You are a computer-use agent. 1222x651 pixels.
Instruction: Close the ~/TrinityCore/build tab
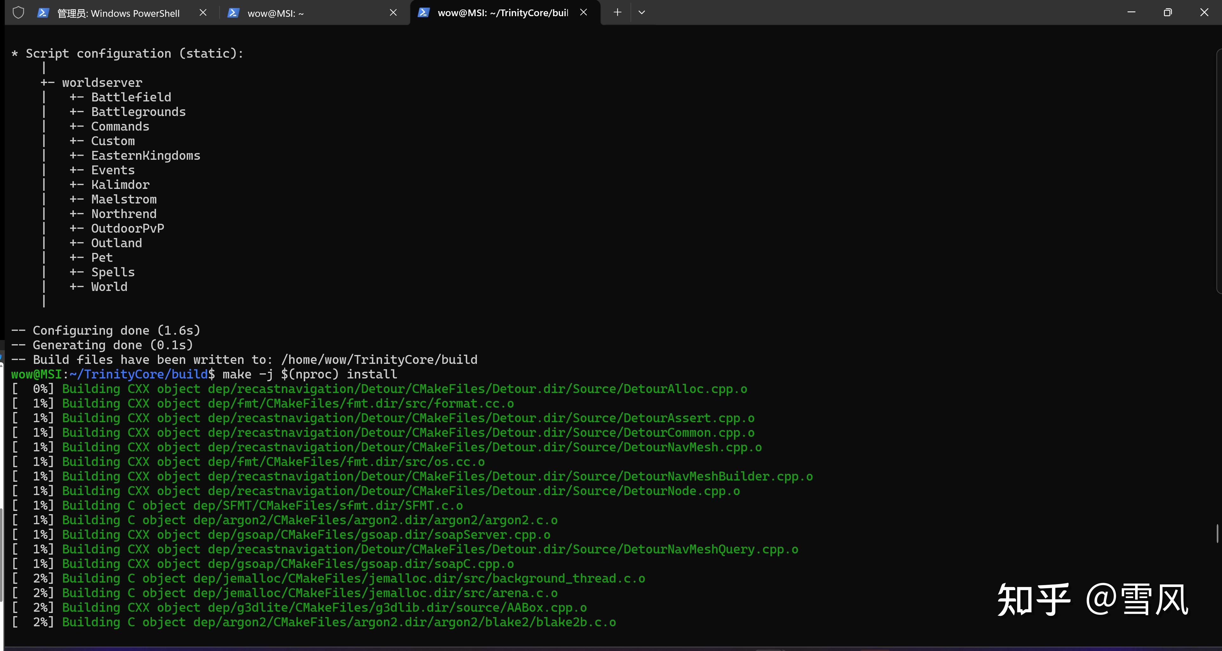point(583,12)
